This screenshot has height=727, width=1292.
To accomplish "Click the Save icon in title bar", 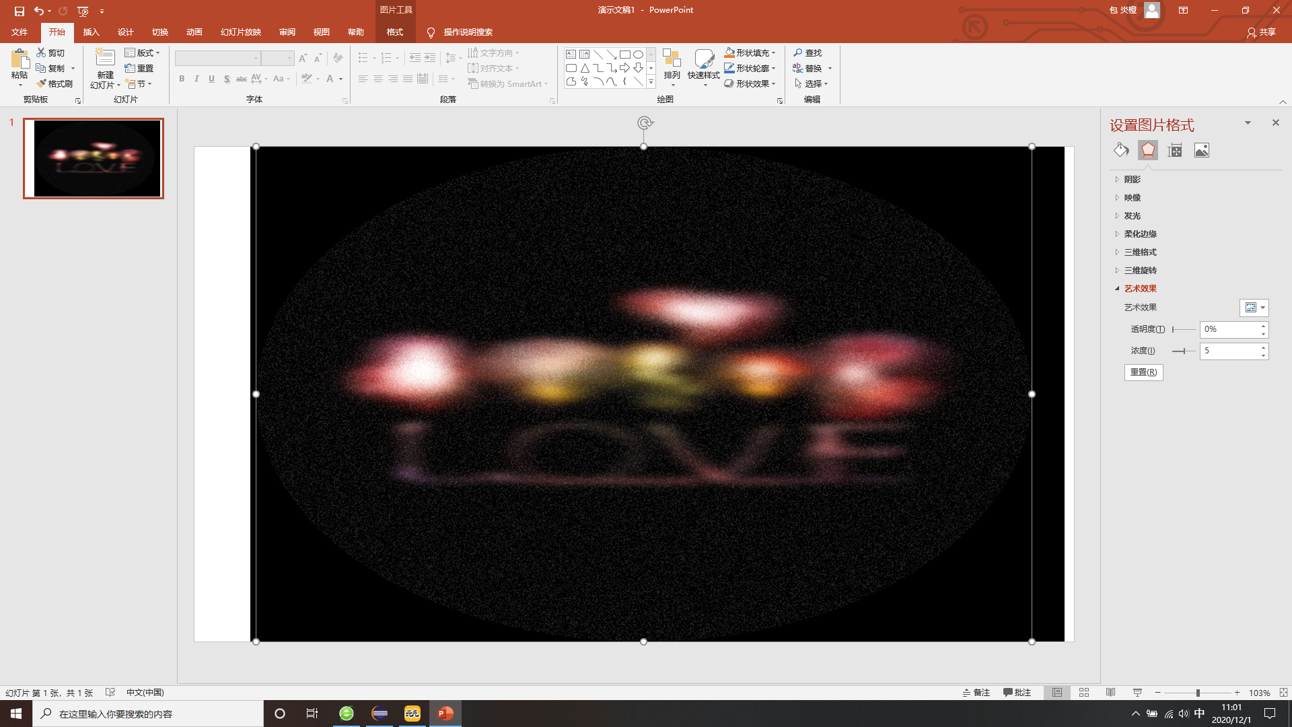I will [x=19, y=11].
